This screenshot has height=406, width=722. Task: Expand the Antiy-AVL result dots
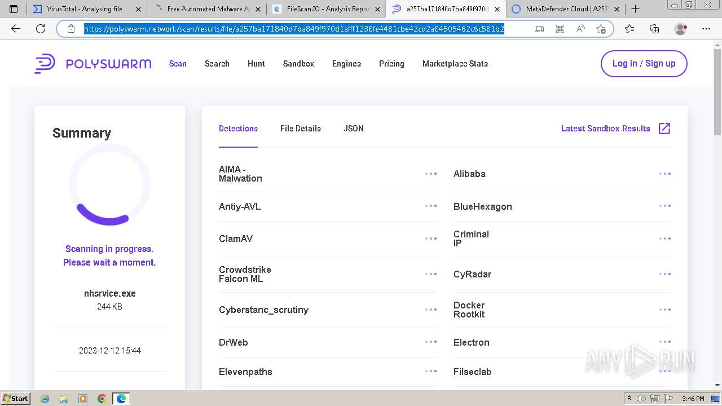pyautogui.click(x=431, y=206)
